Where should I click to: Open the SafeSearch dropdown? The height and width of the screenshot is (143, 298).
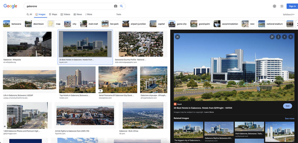point(288,15)
